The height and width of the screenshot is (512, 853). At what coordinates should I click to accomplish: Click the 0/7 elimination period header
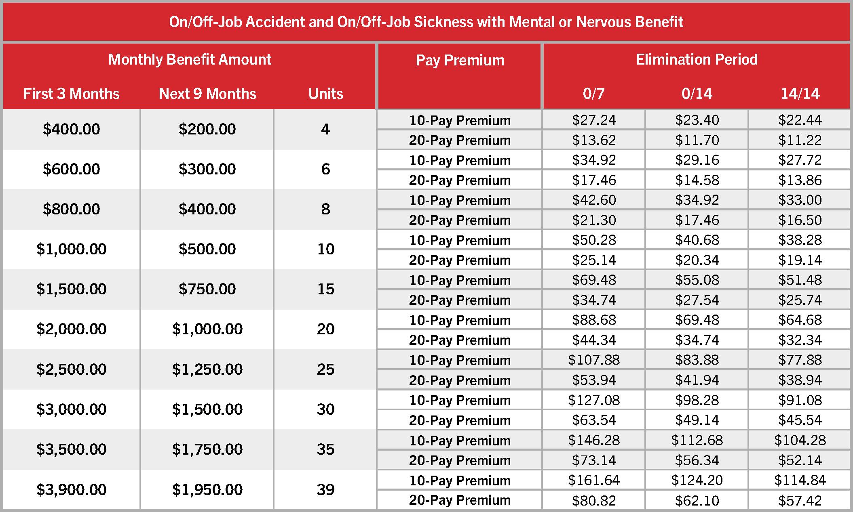point(593,94)
